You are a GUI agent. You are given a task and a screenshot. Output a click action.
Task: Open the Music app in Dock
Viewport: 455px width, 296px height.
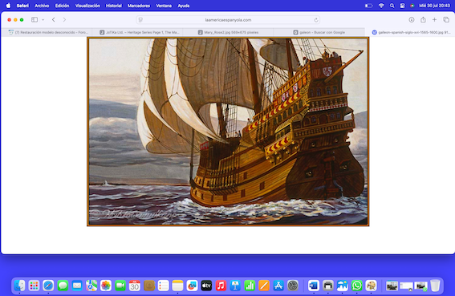[x=221, y=286]
